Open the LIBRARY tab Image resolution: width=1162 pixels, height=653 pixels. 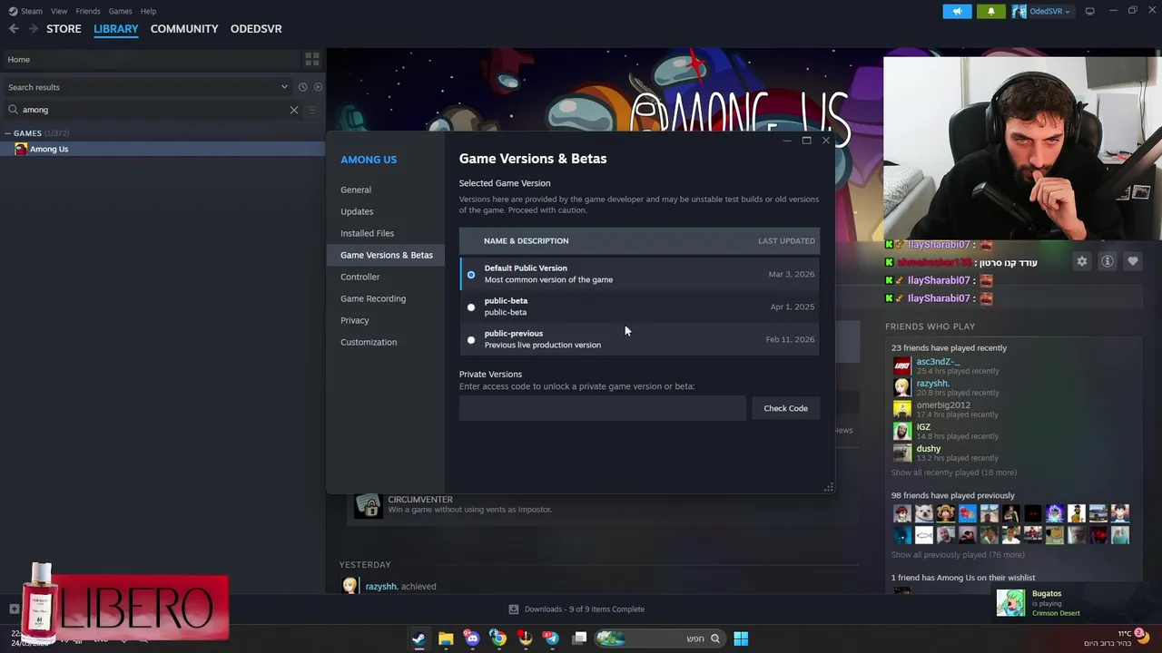coord(116,29)
